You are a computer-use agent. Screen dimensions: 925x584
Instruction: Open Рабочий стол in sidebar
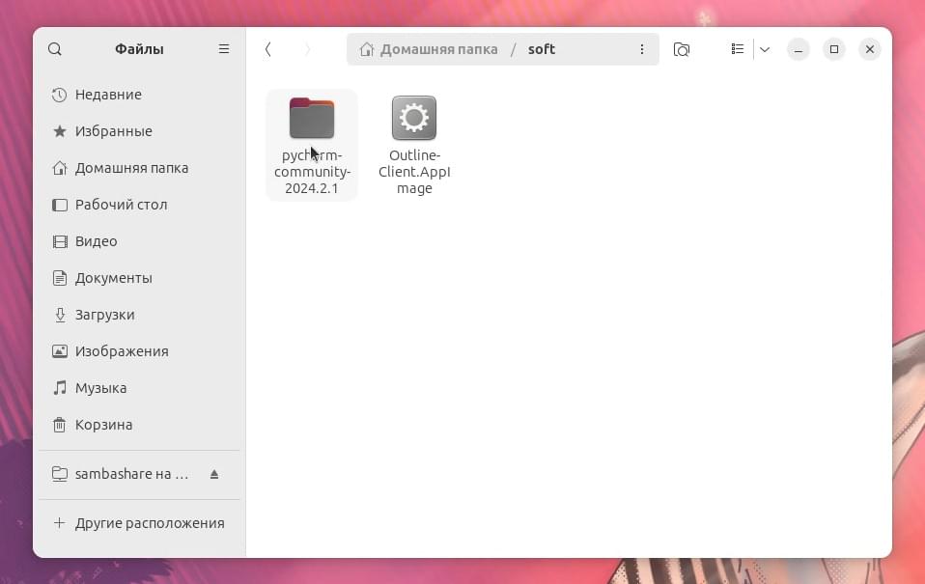[x=139, y=205]
